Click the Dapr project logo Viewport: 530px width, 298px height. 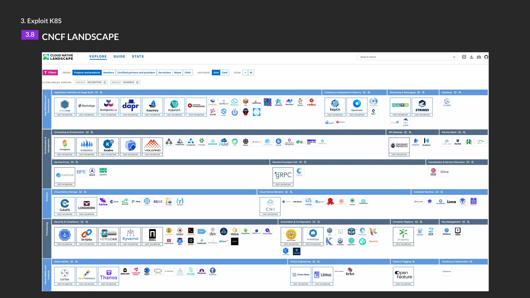(x=130, y=106)
